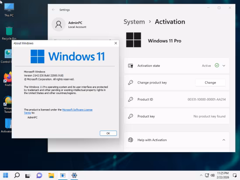Click the Product ID value 00331-10000-00001-AA214
240x180 pixels.
pyautogui.click(x=207, y=100)
